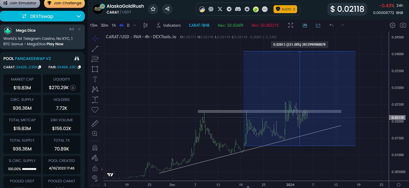Image resolution: width=409 pixels, height=188 pixels.
Task: Select the text annotation tool
Action: coord(95,79)
